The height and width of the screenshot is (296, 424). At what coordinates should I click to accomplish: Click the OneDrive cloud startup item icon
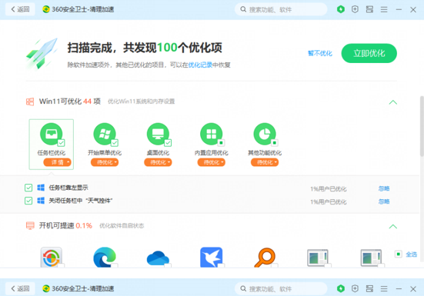coord(158,258)
